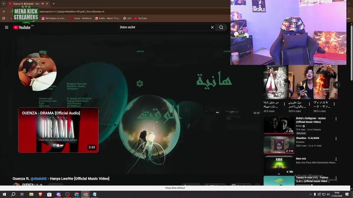Open Bo9al x Dollypran - Action thumbnail
353x198 pixels.
tap(279, 125)
